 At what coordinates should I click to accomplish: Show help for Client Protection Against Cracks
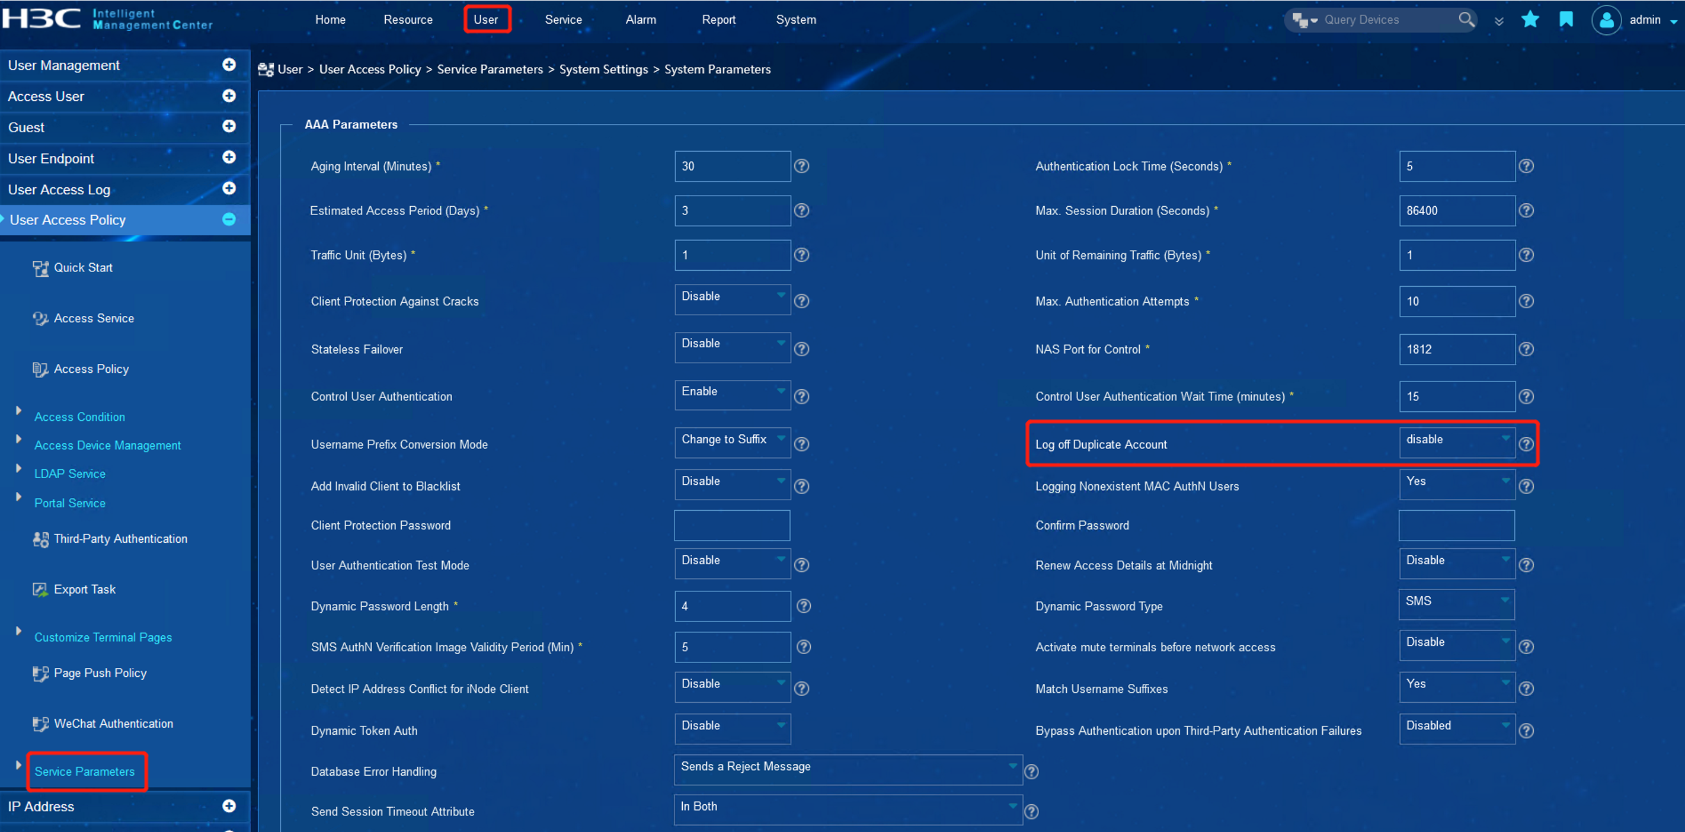tap(801, 301)
